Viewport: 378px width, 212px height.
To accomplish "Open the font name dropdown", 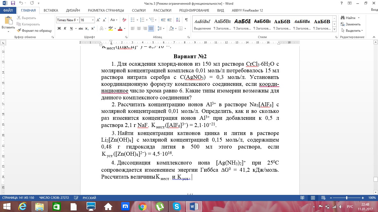I will tap(78, 20).
